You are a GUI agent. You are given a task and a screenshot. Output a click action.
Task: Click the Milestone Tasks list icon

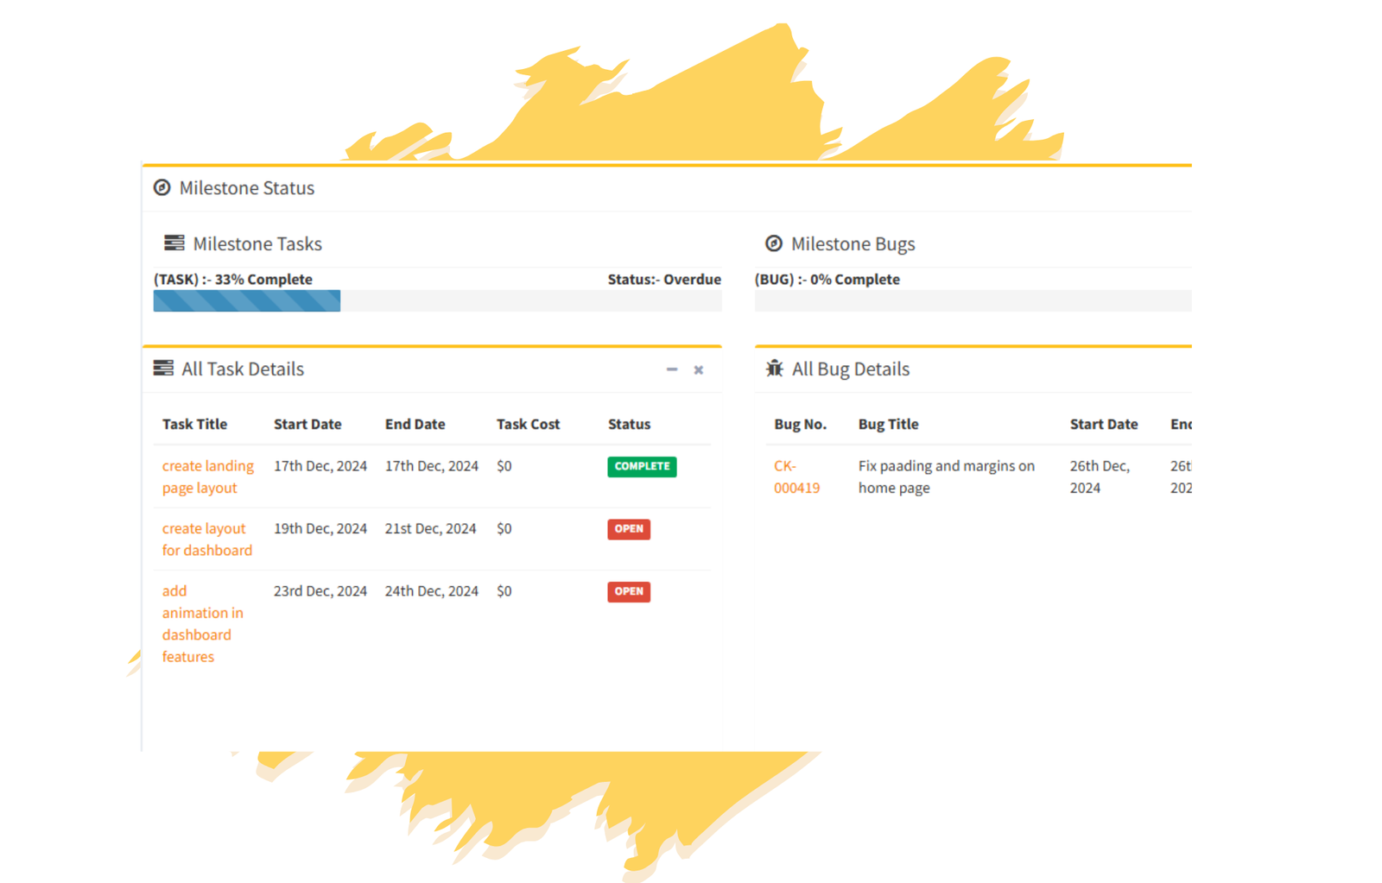point(174,243)
